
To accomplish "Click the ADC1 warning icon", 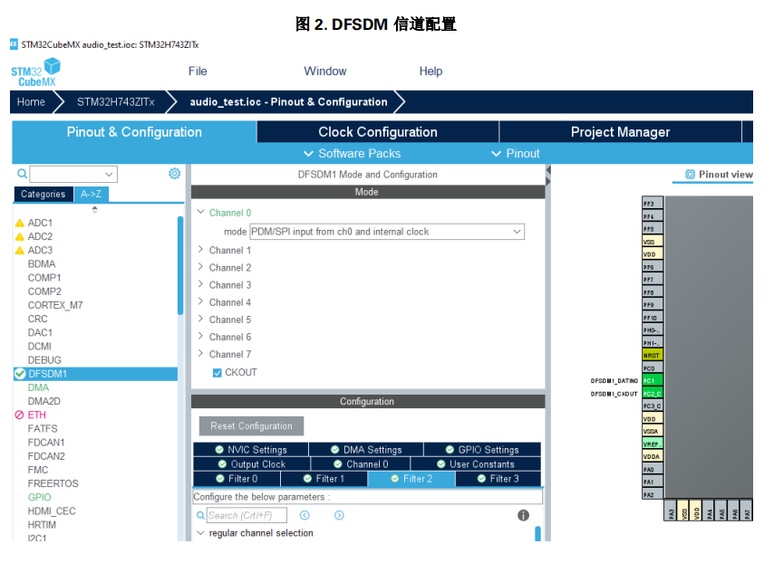I will tap(20, 223).
